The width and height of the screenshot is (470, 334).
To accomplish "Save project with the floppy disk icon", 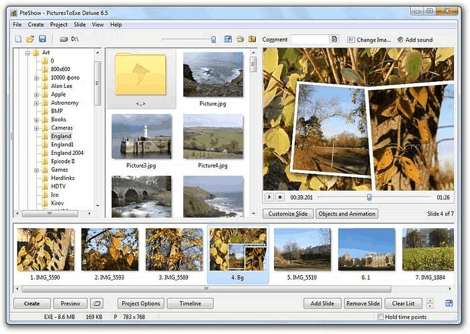I will 42,39.
